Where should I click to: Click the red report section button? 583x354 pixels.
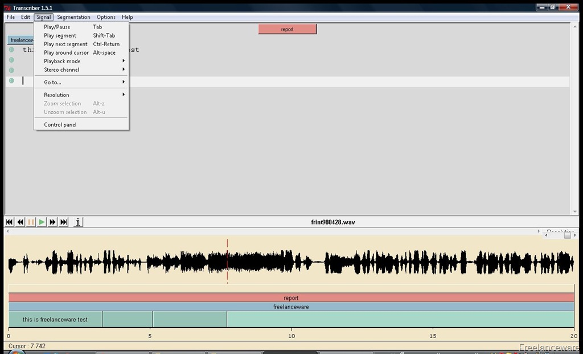(x=288, y=29)
